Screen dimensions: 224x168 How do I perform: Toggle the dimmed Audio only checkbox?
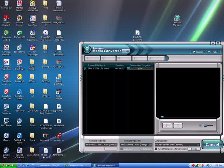coord(122,149)
